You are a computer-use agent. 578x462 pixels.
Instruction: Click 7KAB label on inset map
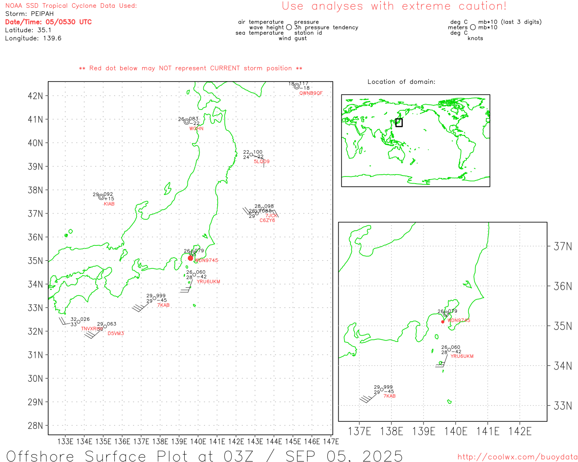[x=390, y=396]
